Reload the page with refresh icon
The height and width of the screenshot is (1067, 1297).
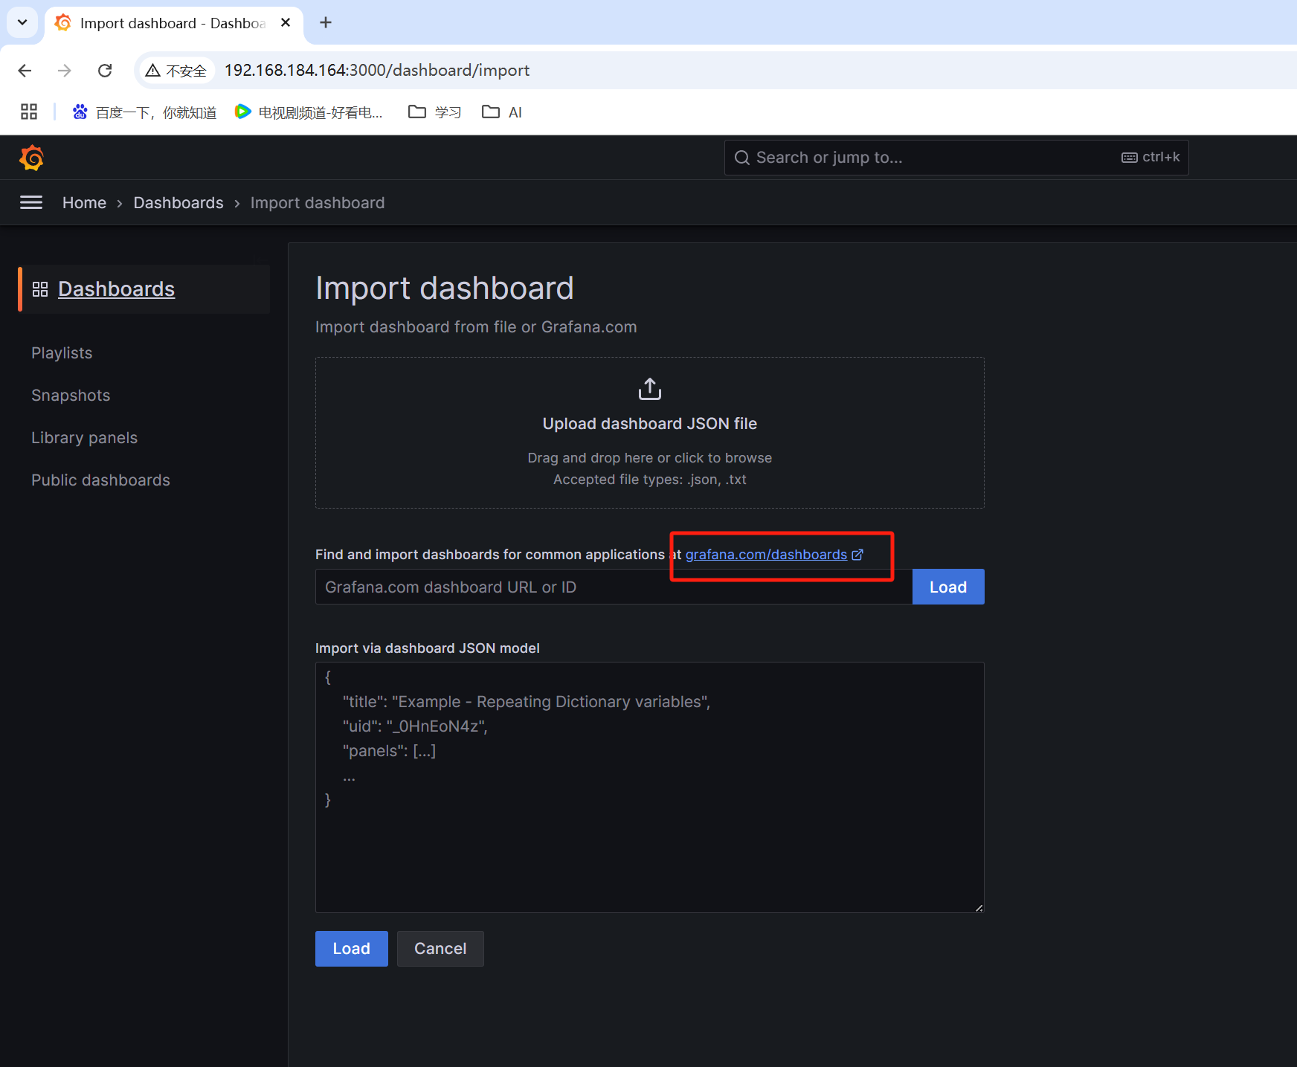(x=105, y=71)
